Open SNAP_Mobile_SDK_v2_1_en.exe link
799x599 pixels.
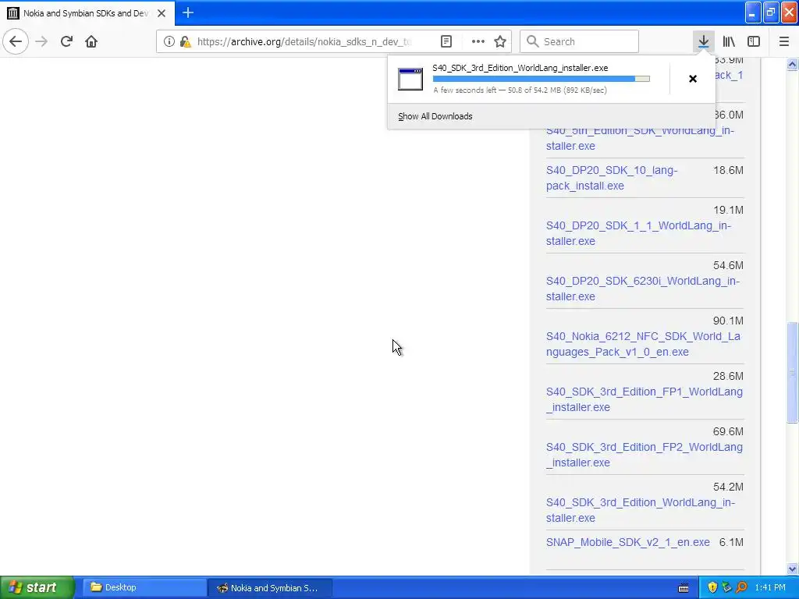628,542
